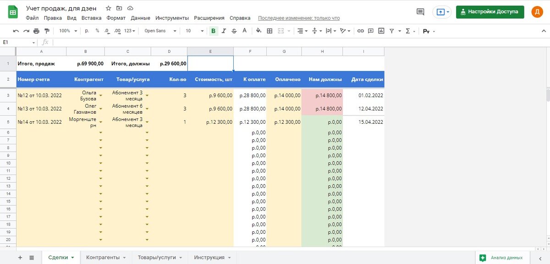Click the Нам должны header cell
The height and width of the screenshot is (264, 550).
coord(322,79)
